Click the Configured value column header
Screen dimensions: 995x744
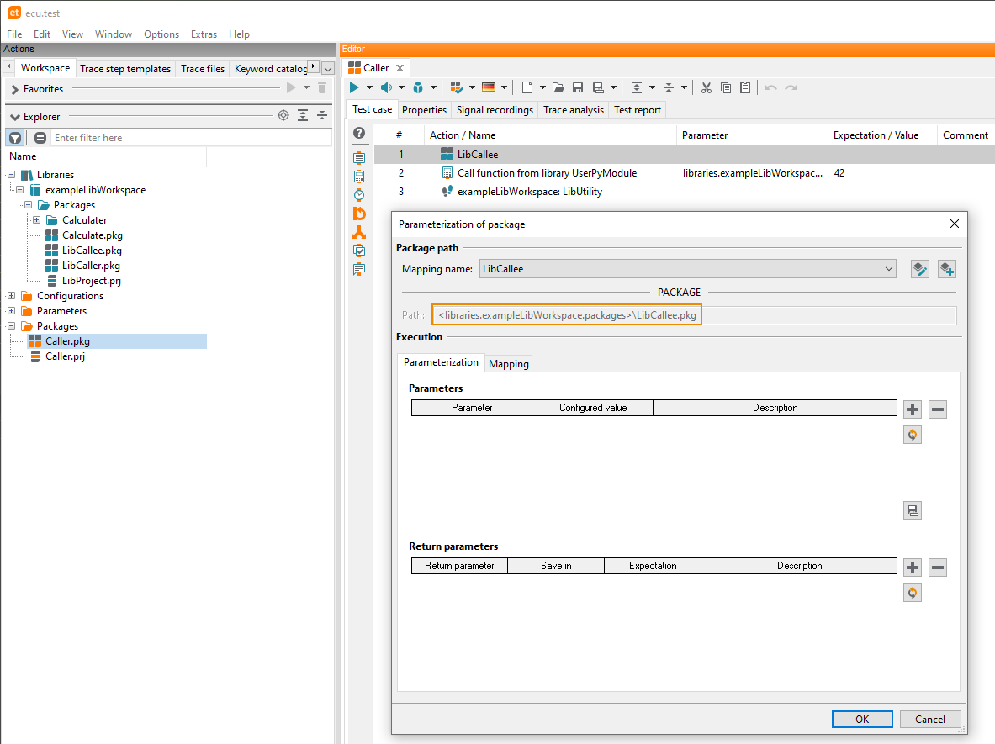(593, 408)
